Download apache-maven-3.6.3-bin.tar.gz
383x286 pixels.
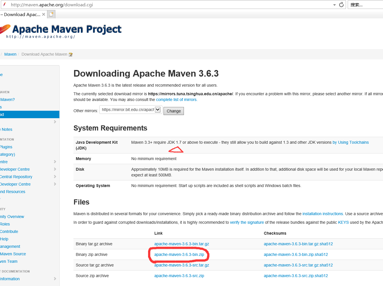(x=182, y=244)
